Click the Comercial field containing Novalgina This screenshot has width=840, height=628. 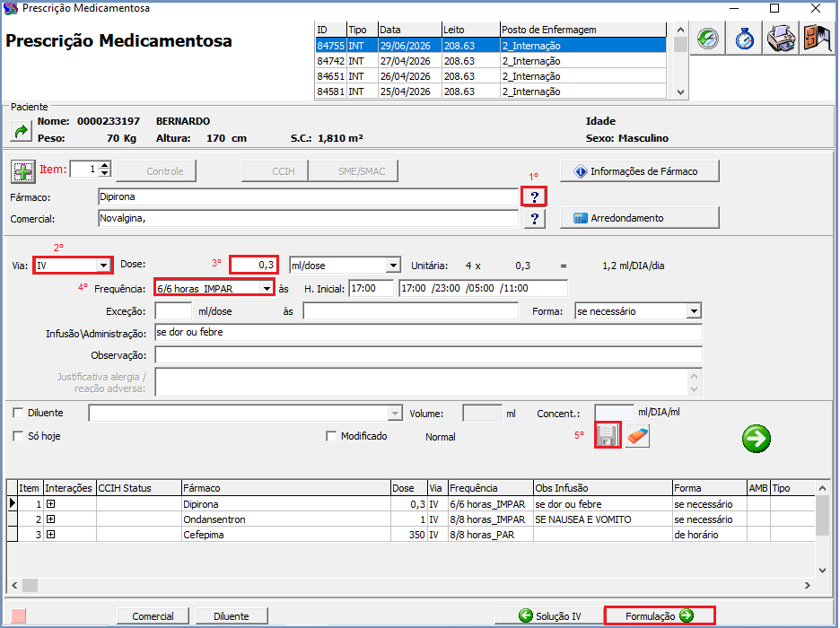[x=308, y=218]
